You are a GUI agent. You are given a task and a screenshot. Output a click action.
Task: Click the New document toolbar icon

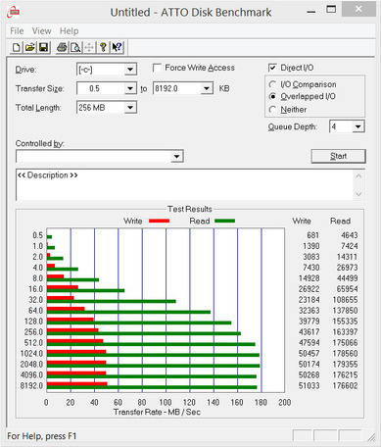pos(16,48)
